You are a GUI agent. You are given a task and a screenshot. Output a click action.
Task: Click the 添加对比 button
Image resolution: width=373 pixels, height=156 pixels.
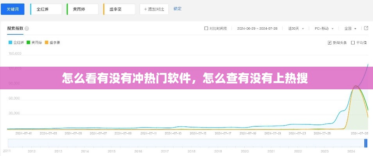154,9
